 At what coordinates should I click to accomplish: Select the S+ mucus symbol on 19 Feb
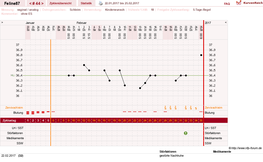(171, 108)
